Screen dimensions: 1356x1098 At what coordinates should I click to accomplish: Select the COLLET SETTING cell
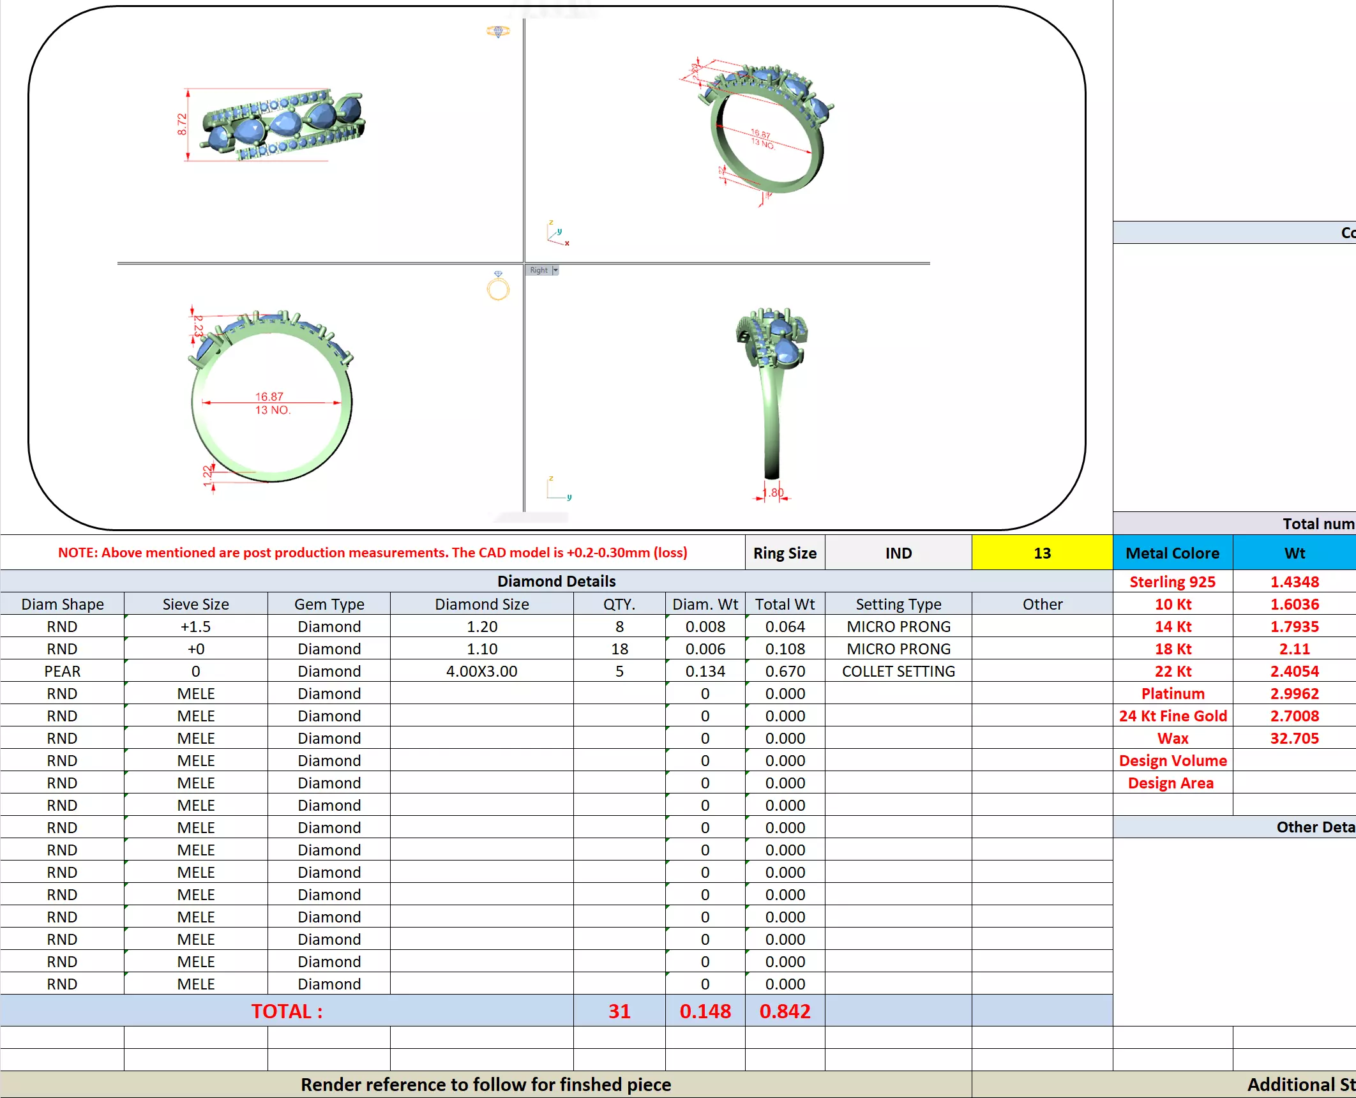(x=898, y=671)
